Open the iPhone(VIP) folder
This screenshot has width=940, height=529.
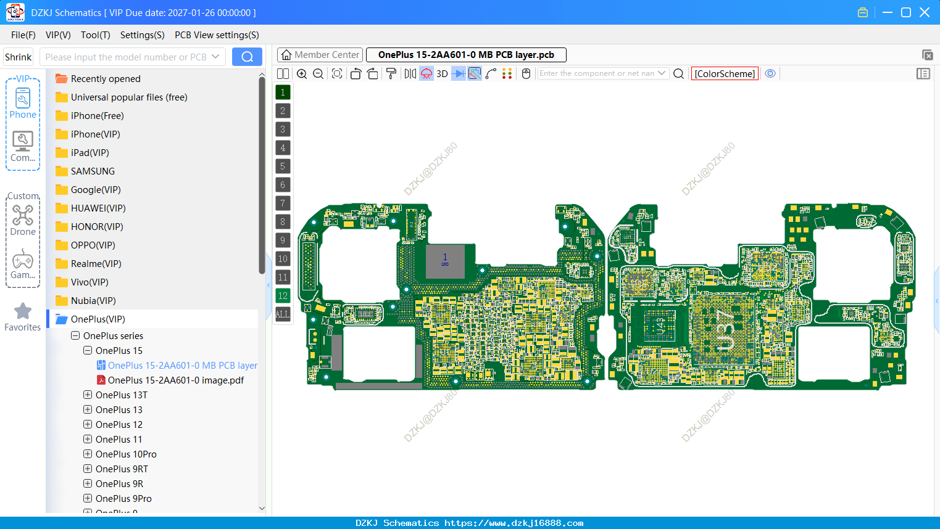[x=87, y=134]
